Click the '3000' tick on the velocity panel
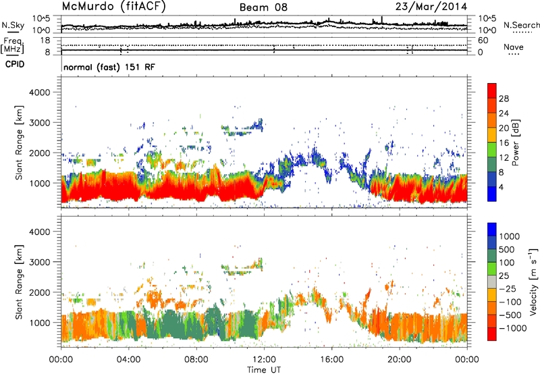Viewport: 540px width, 374px height. tap(39, 262)
